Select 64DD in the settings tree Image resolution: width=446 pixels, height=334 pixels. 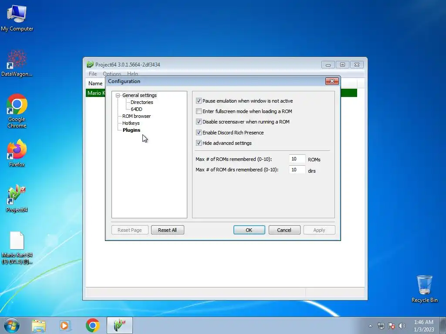[x=136, y=109]
